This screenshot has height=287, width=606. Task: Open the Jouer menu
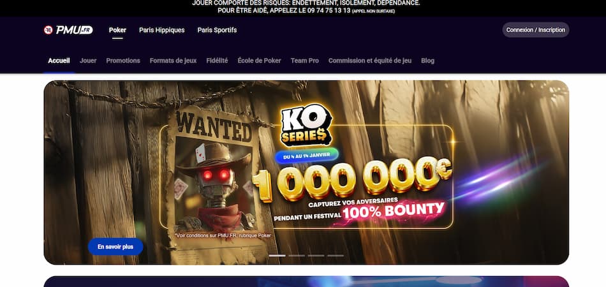(x=88, y=61)
